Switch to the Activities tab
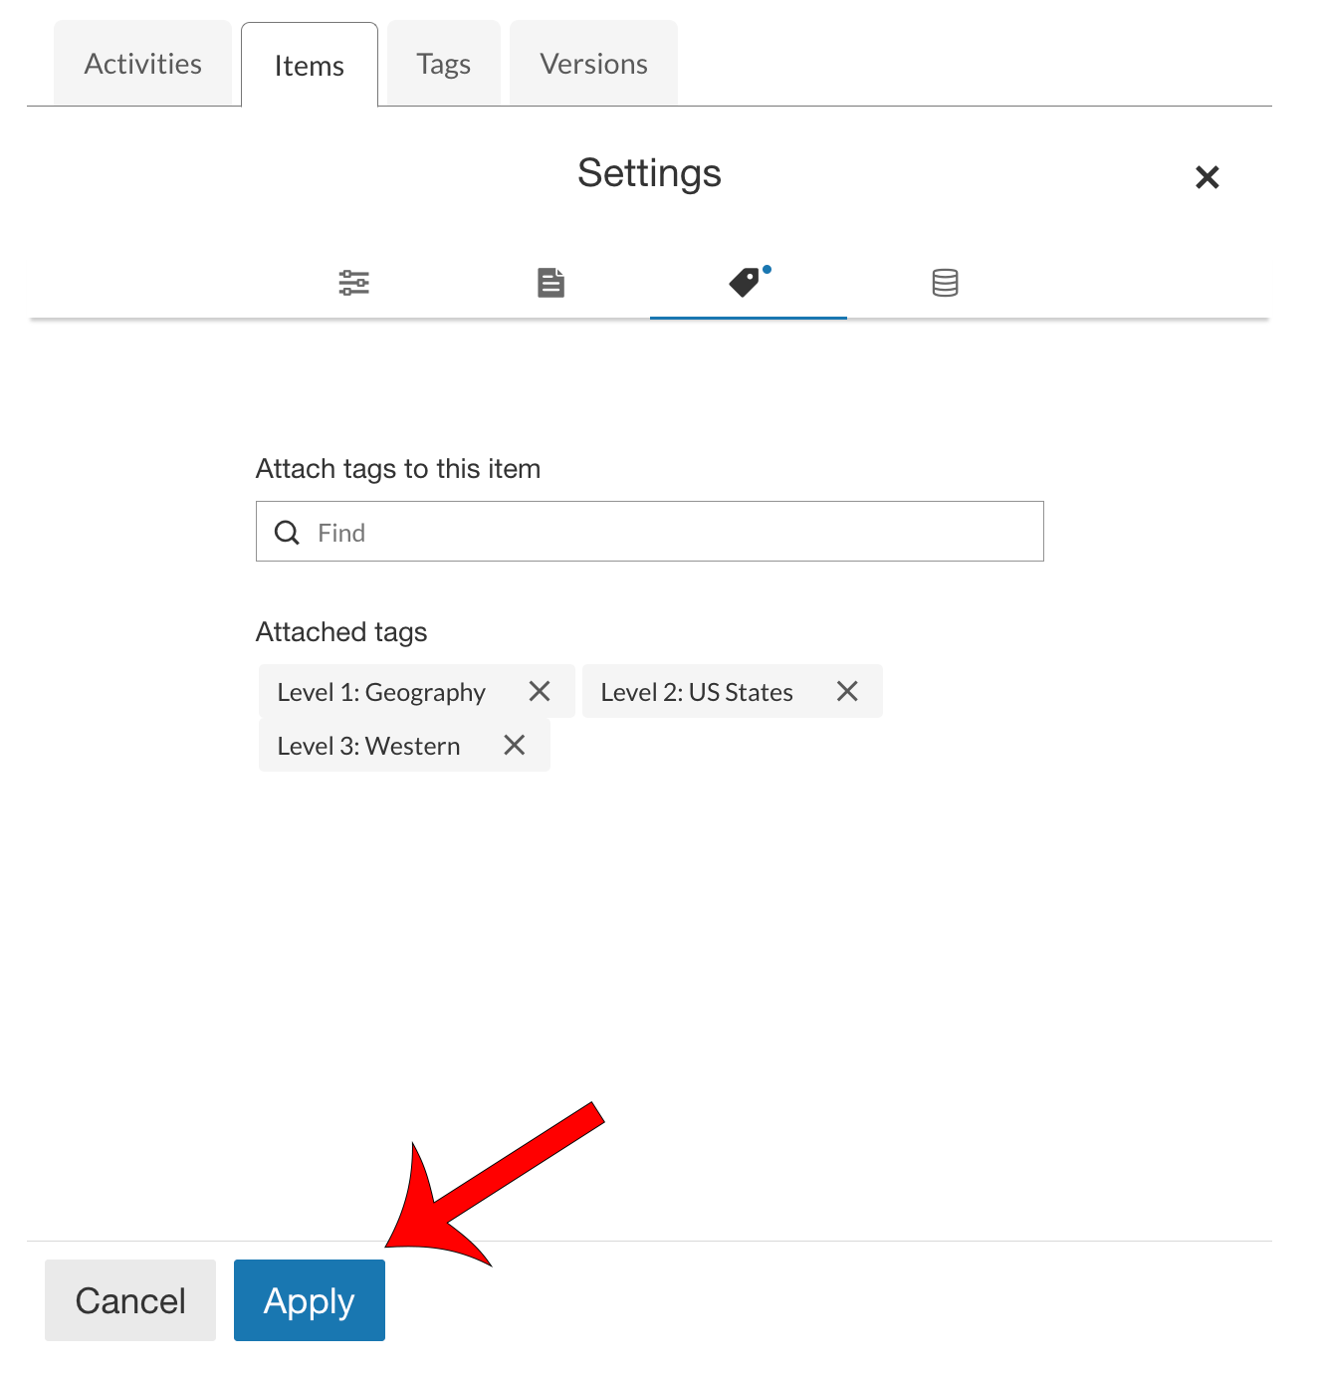Image resolution: width=1318 pixels, height=1376 pixels. click(x=142, y=63)
